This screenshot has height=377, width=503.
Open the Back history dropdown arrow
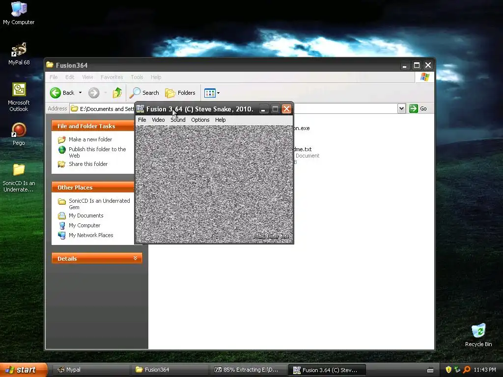(80, 93)
